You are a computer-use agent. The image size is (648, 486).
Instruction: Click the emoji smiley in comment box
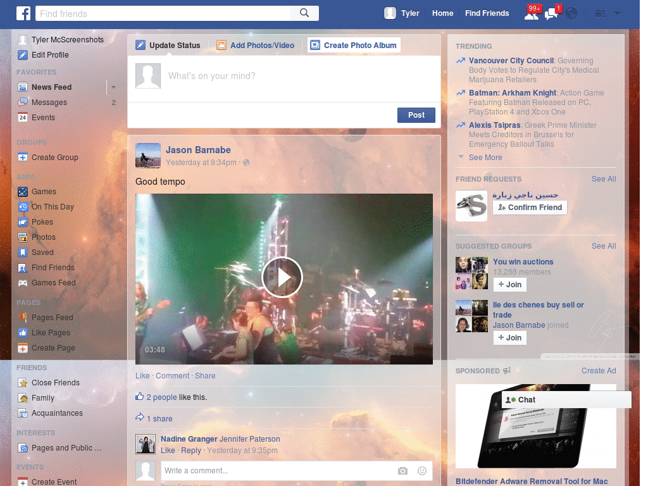point(422,471)
